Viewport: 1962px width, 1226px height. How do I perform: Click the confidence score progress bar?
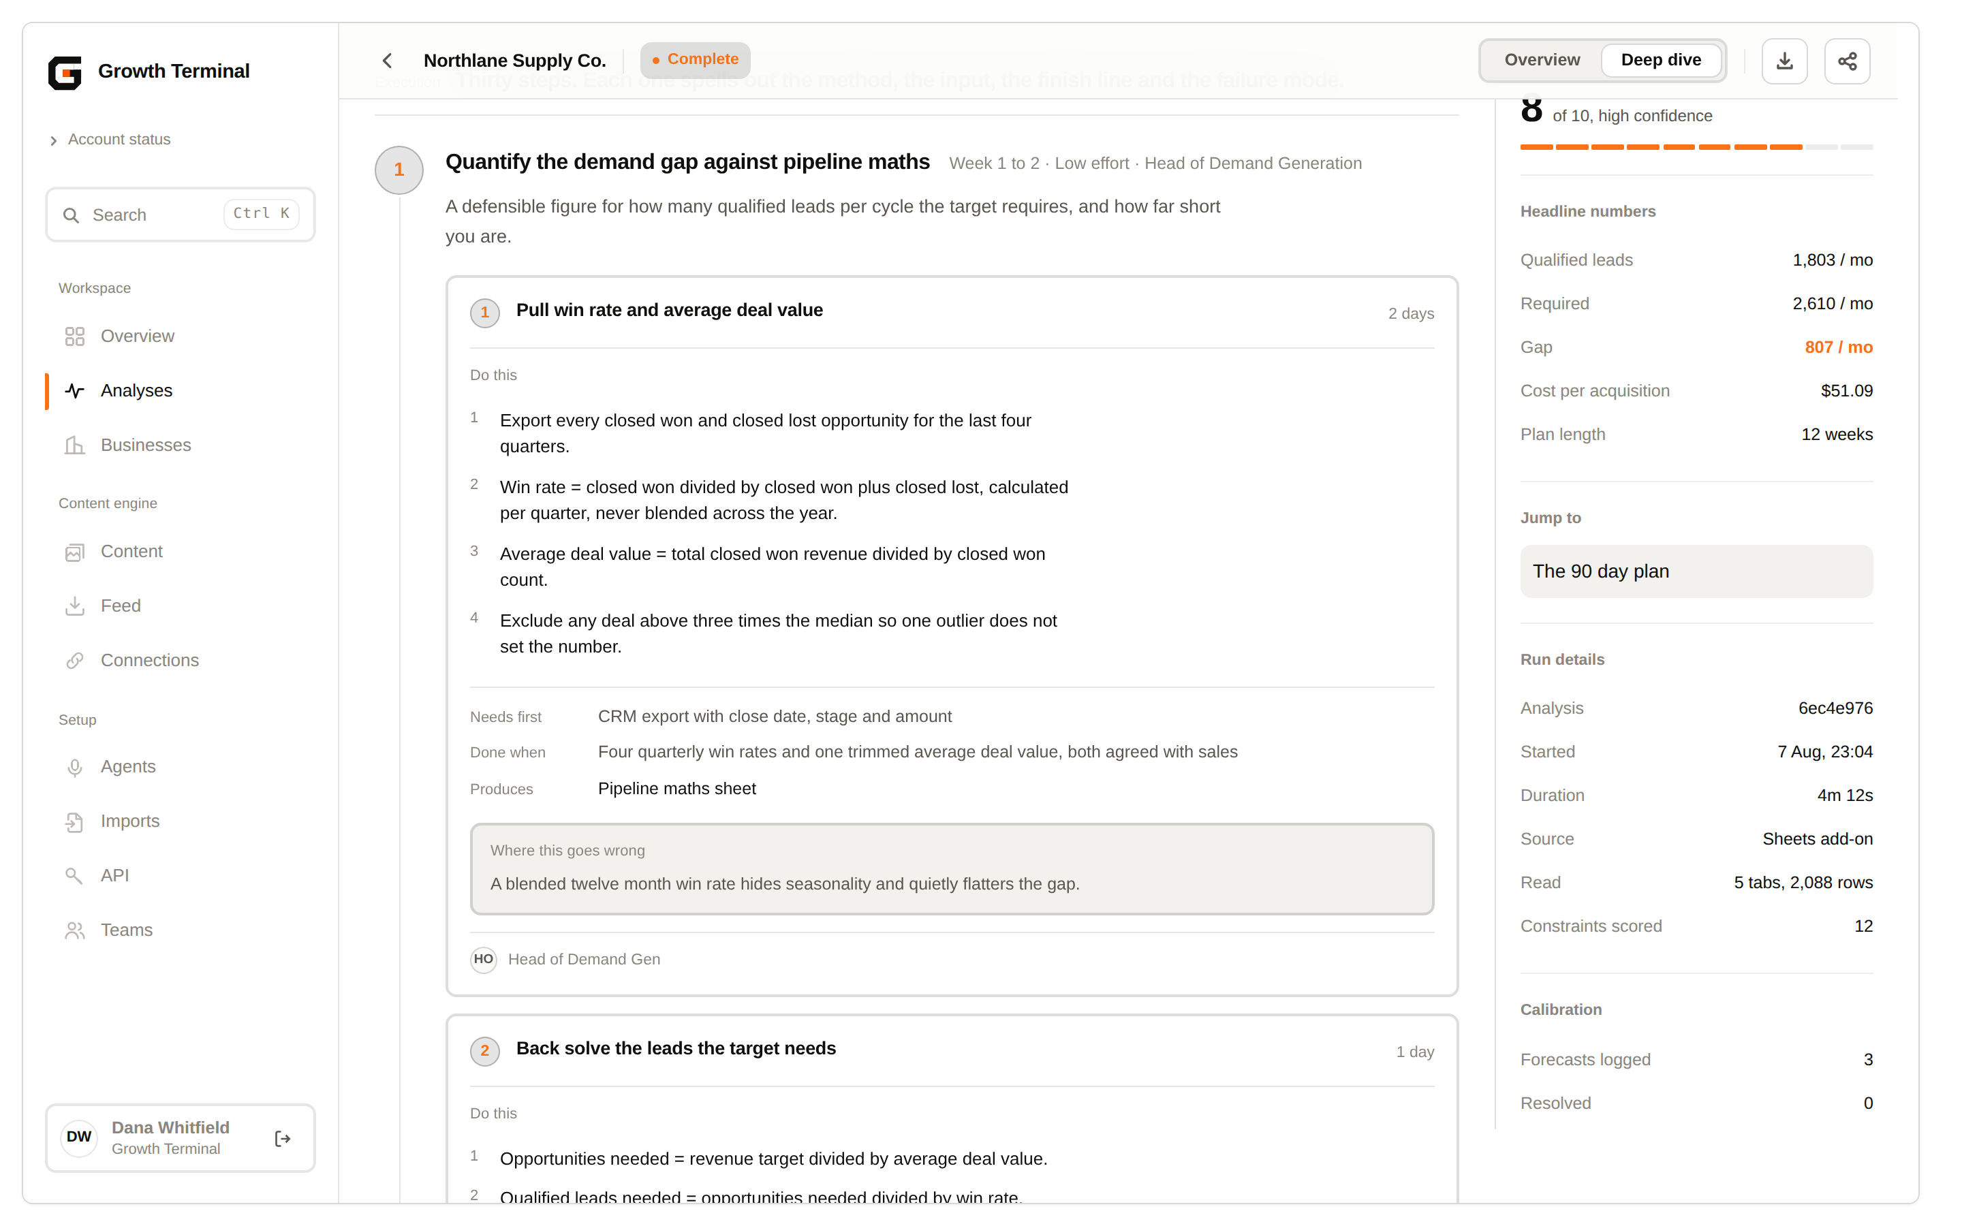click(x=1696, y=146)
